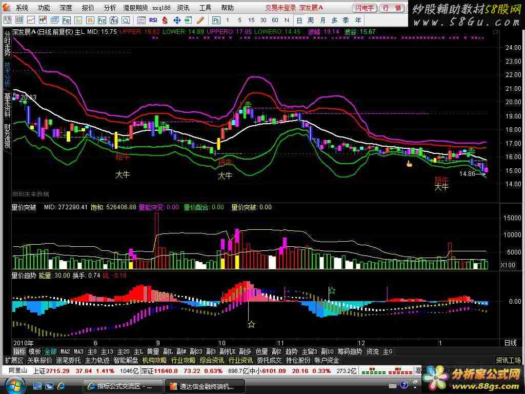Select the 模板 tab at the bottom

tap(35, 351)
